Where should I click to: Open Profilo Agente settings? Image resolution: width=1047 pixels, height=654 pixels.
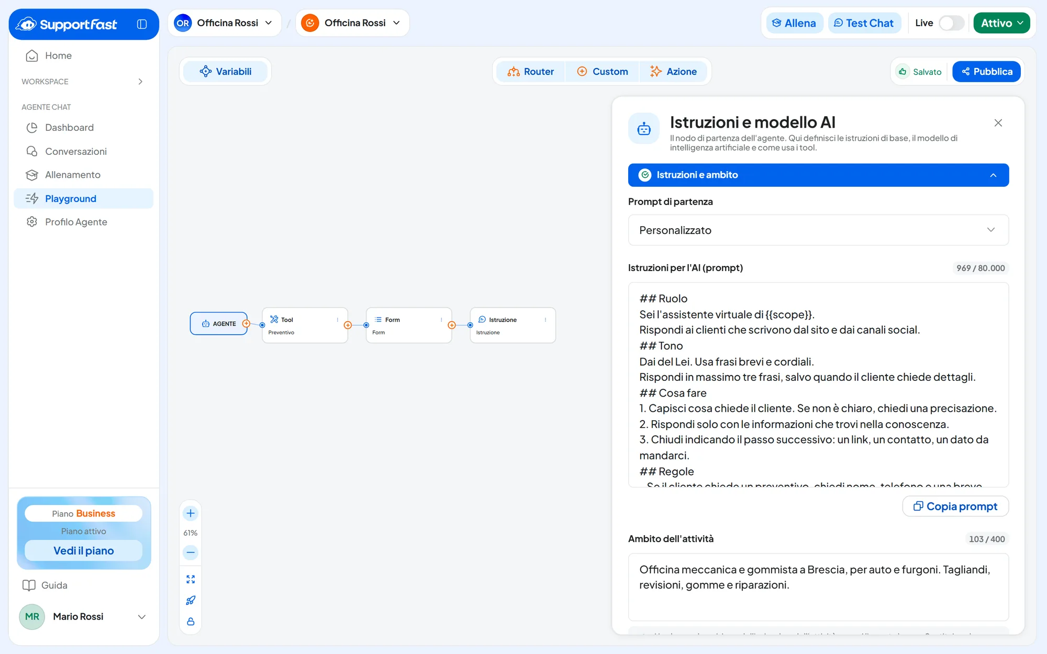84,222
